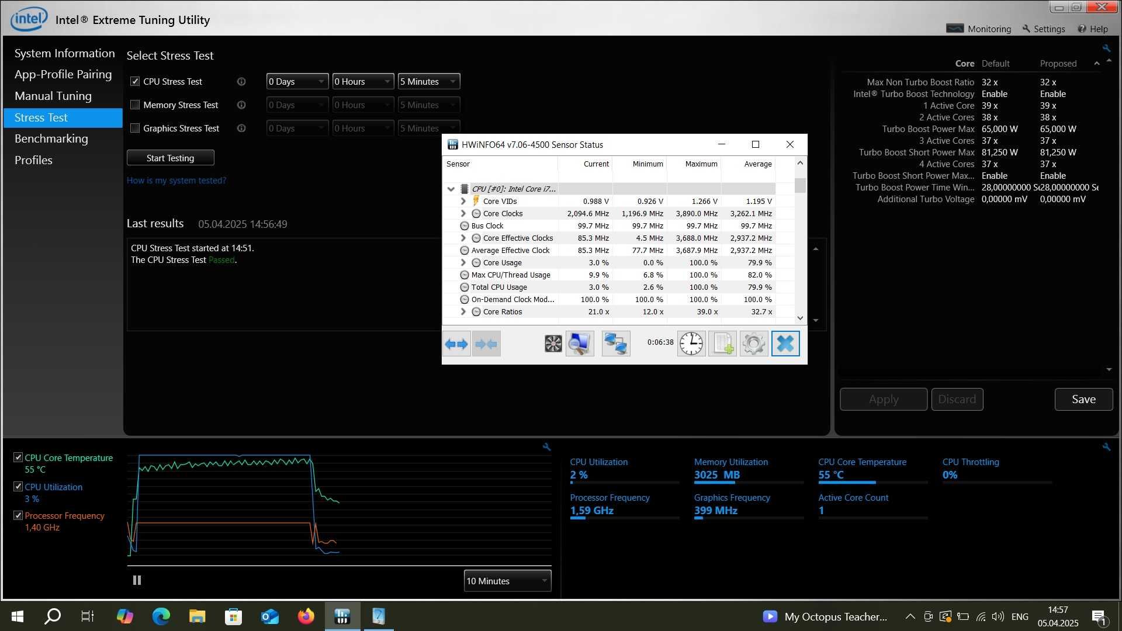Viewport: 1122px width, 631px height.
Task: Open Outlook from taskbar
Action: pyautogui.click(x=269, y=616)
